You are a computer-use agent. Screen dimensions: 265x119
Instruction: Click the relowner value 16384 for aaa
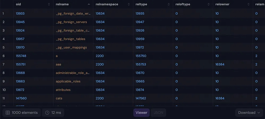click(220, 64)
